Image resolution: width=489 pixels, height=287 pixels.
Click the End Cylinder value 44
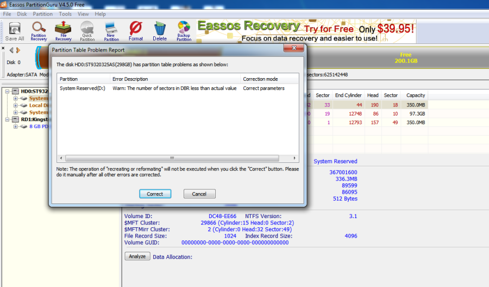[x=359, y=105]
